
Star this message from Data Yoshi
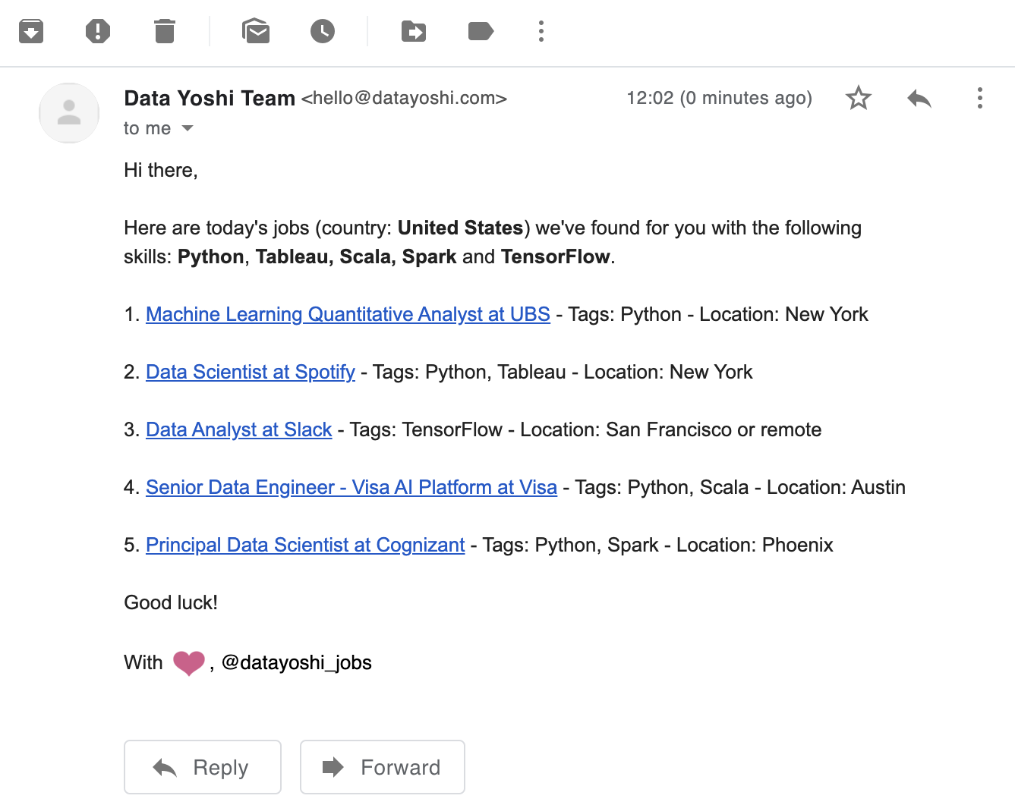859,98
